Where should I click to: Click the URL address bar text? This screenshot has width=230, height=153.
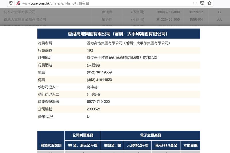coord(55,3)
